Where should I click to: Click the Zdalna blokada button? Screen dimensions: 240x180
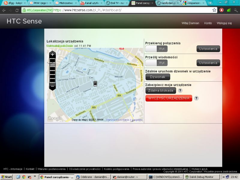[161, 91]
